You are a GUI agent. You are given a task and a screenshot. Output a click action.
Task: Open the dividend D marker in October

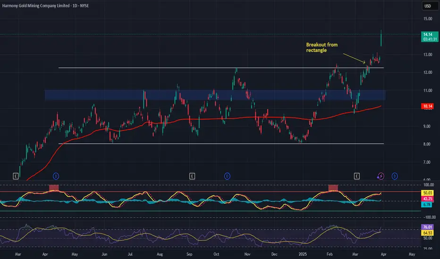point(227,176)
